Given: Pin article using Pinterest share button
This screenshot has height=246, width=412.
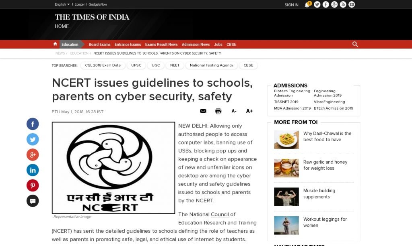Looking at the screenshot, I should click(33, 185).
